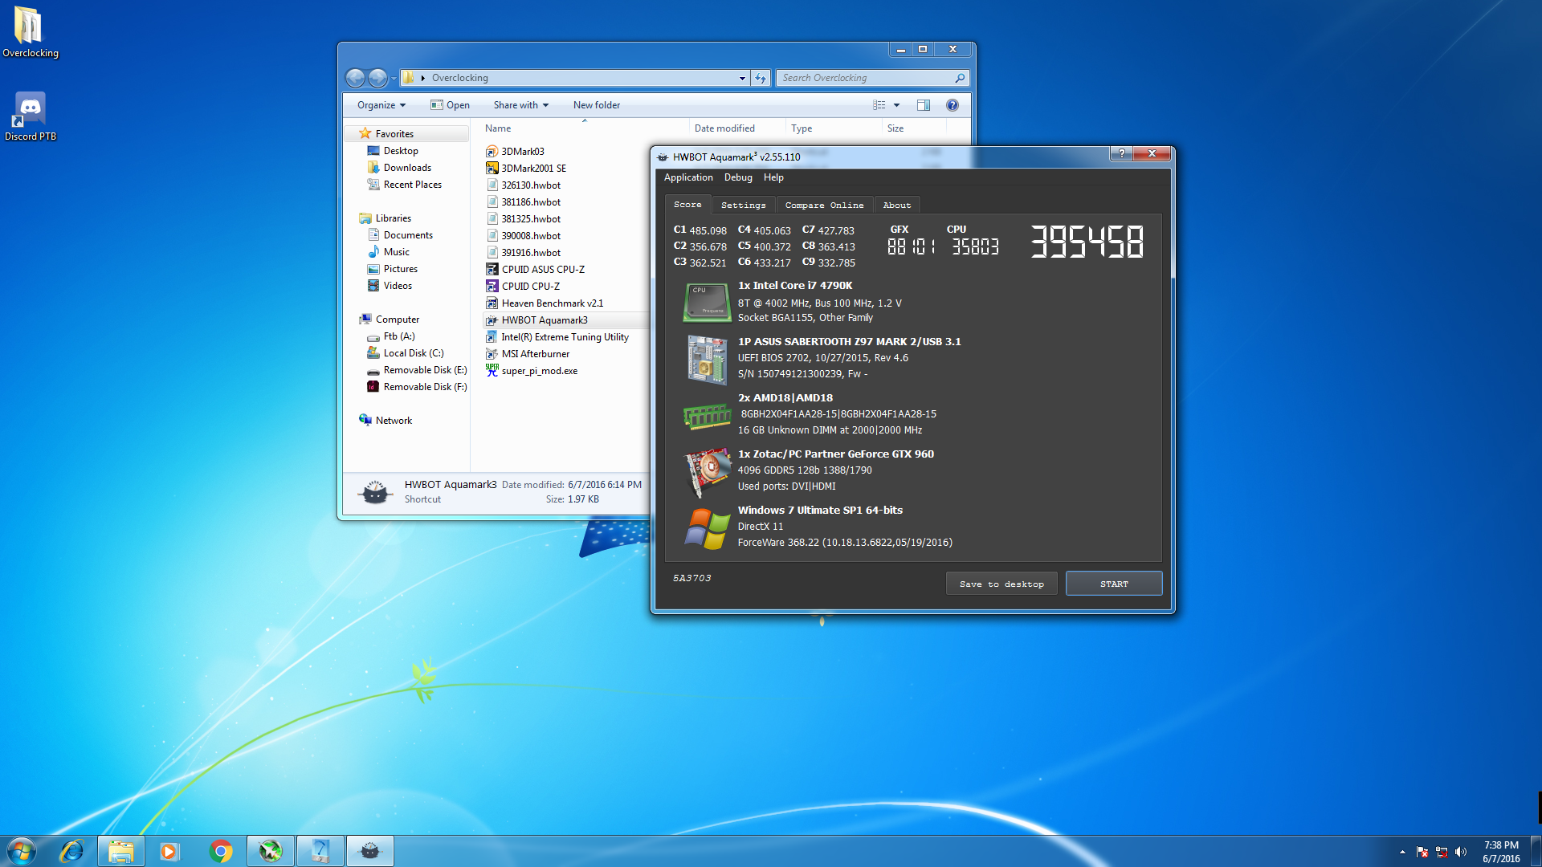The image size is (1542, 867).
Task: Select the HWBOT Aquamark3 shortcut
Action: [x=537, y=320]
